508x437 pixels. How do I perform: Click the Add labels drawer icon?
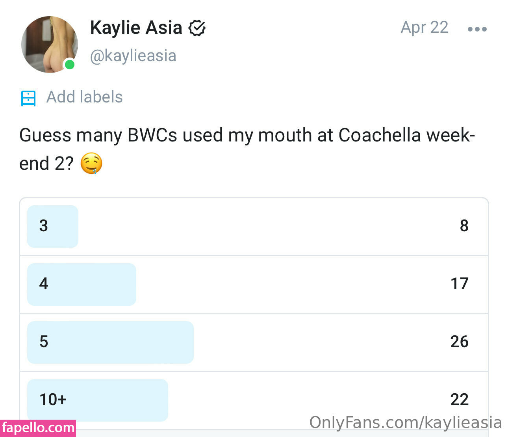[x=28, y=98]
